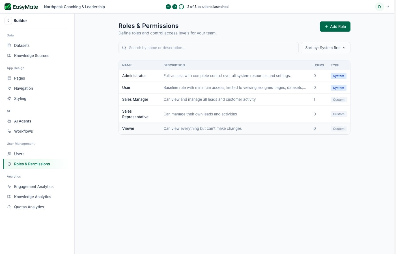The width and height of the screenshot is (396, 254).
Task: Click the Quotas Analytics gauge icon
Action: click(9, 207)
